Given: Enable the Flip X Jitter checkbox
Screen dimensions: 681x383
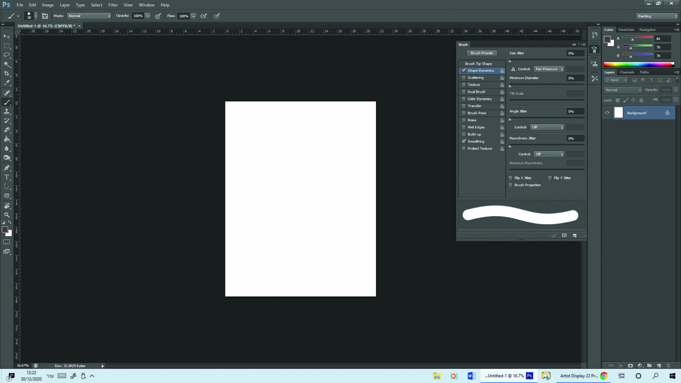Looking at the screenshot, I should [x=510, y=178].
